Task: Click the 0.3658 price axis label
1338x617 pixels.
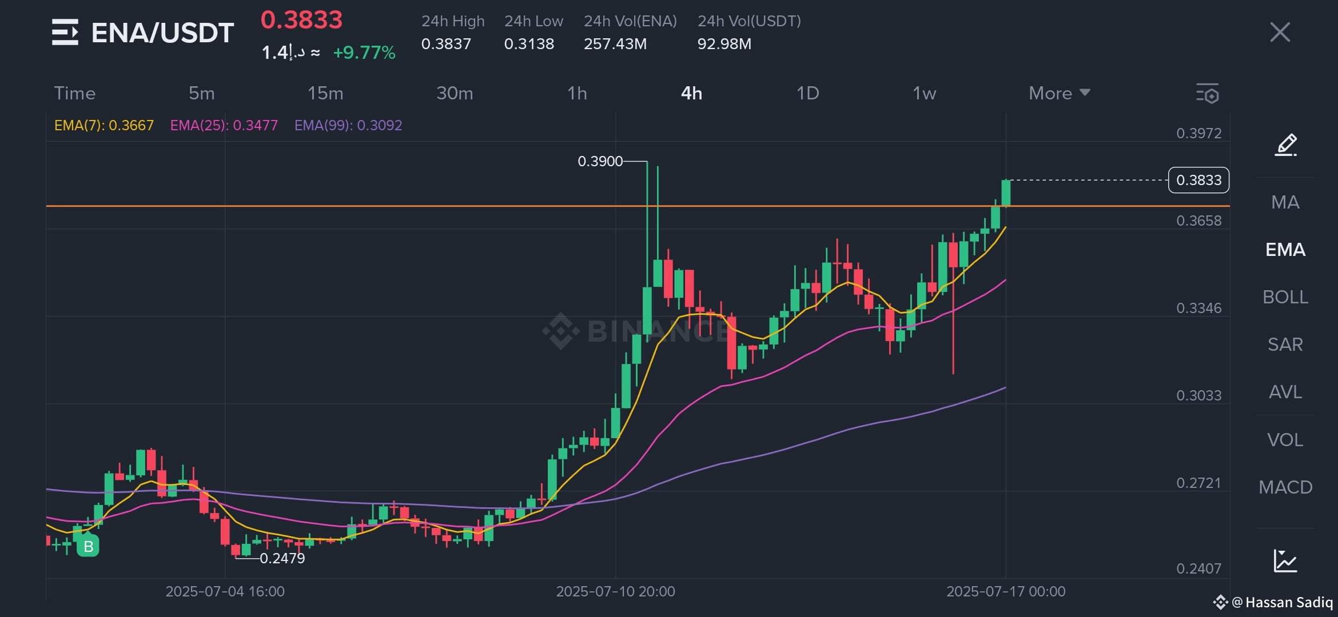Action: point(1198,221)
